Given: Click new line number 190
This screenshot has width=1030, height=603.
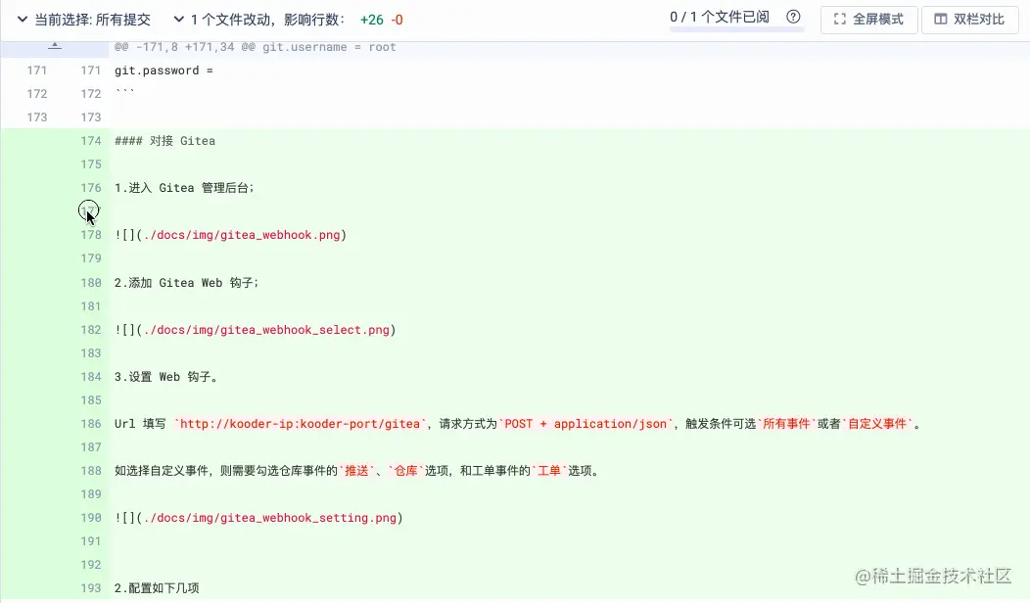Looking at the screenshot, I should [91, 518].
